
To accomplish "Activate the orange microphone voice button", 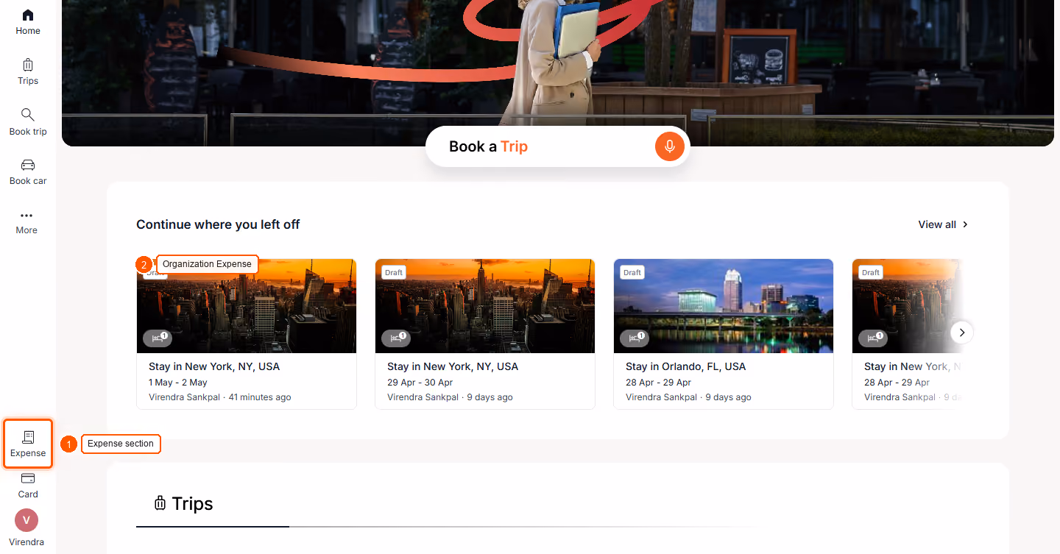I will click(670, 146).
